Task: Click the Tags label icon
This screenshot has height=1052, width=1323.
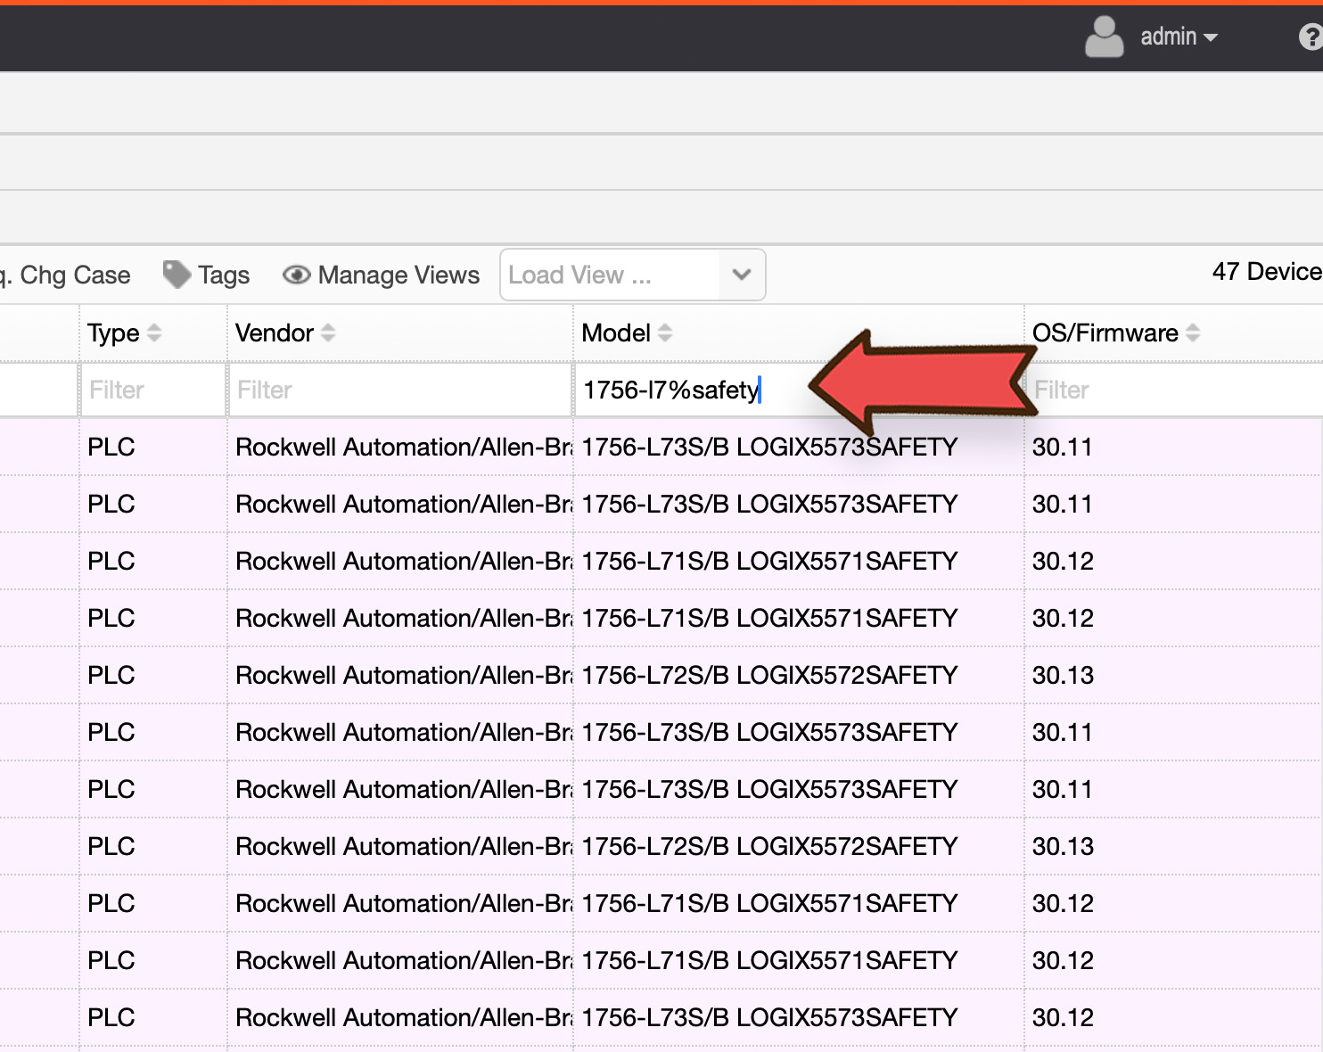Action: pos(177,275)
